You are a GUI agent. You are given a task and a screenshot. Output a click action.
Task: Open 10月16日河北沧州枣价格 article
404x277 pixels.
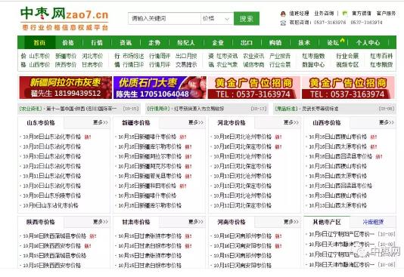pyautogui.click(x=242, y=137)
